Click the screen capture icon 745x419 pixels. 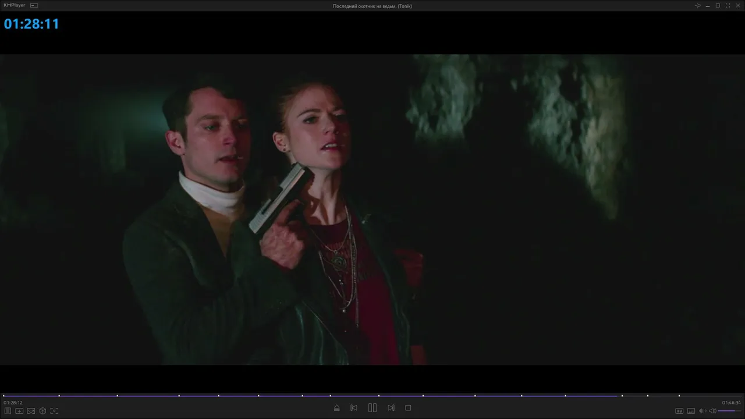[x=54, y=411]
